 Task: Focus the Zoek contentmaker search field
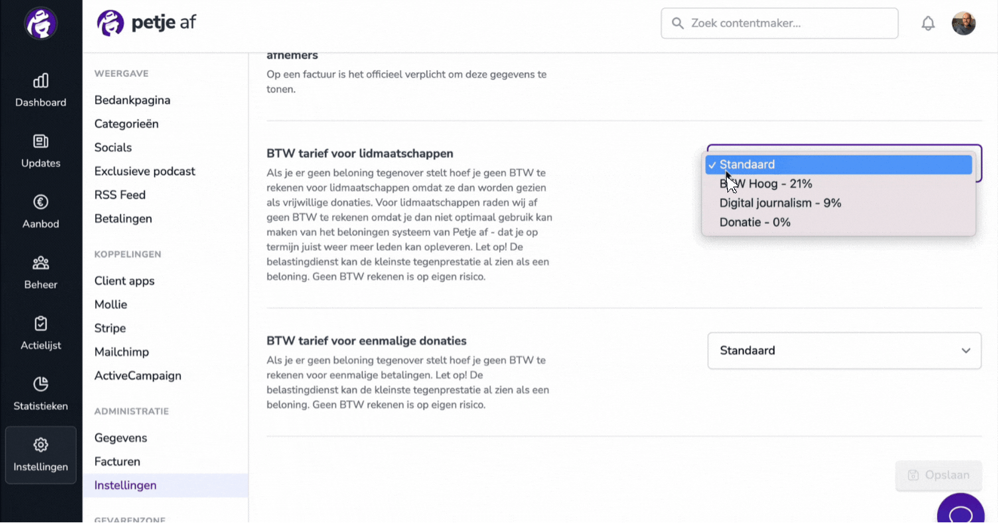pos(780,23)
